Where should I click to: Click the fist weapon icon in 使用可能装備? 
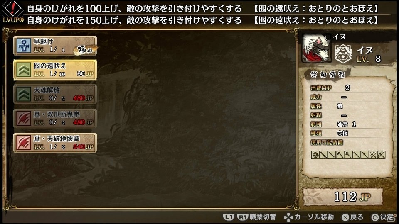[x=315, y=155]
